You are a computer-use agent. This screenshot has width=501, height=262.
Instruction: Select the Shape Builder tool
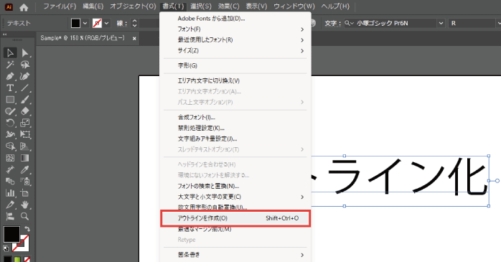(10, 146)
